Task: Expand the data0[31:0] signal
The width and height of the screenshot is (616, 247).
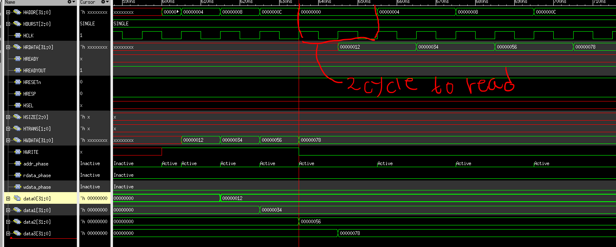Action: (8, 198)
